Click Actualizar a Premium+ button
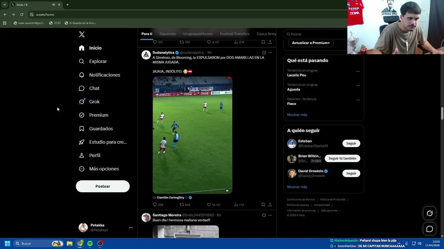The height and width of the screenshot is (249, 444). point(311,43)
